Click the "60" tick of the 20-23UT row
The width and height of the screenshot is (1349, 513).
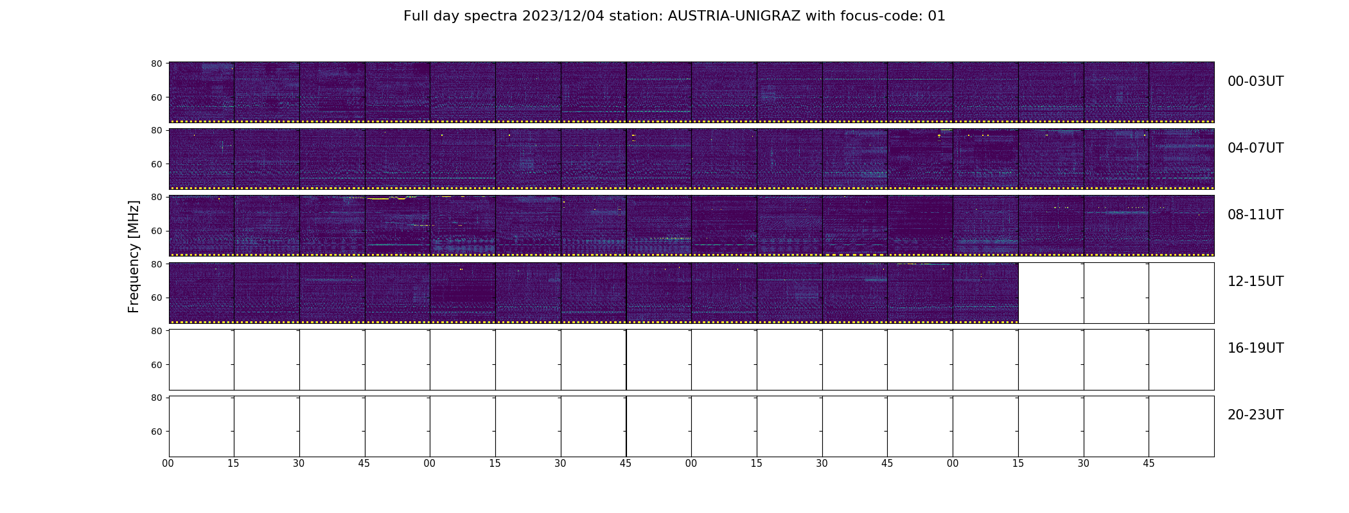click(x=156, y=432)
